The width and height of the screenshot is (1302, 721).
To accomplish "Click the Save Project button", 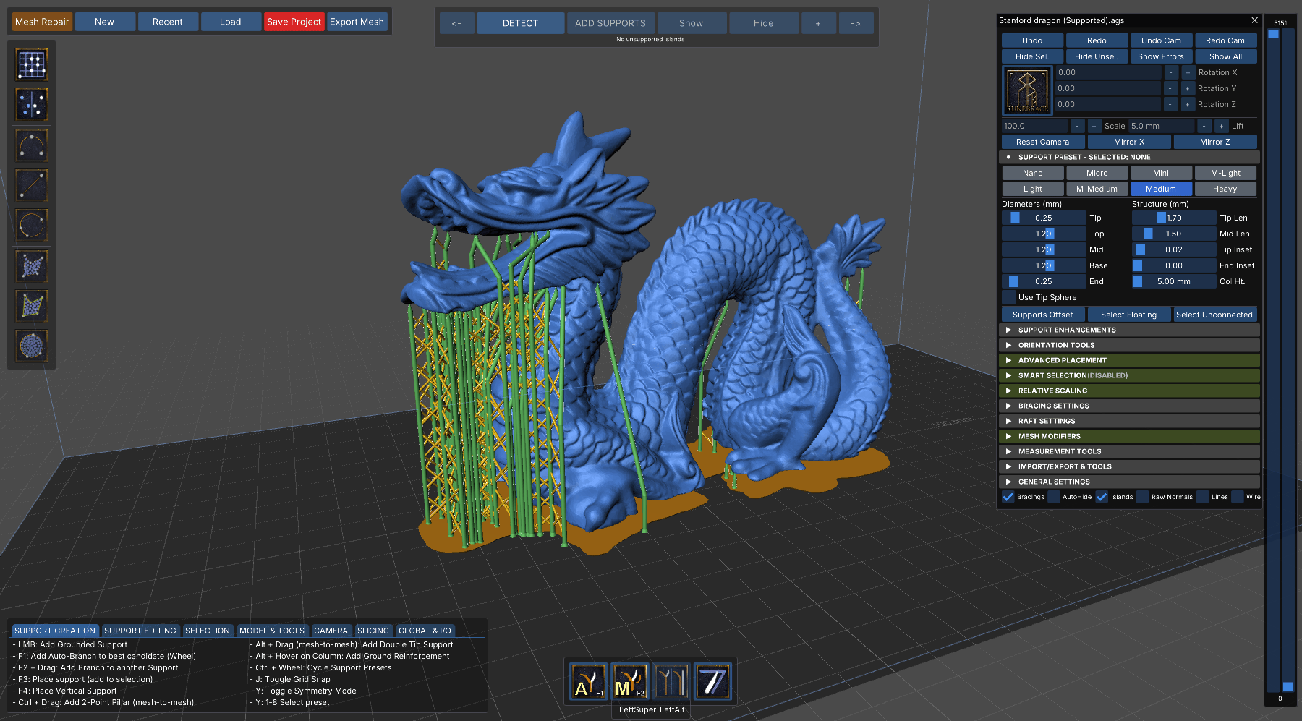I will coord(294,22).
